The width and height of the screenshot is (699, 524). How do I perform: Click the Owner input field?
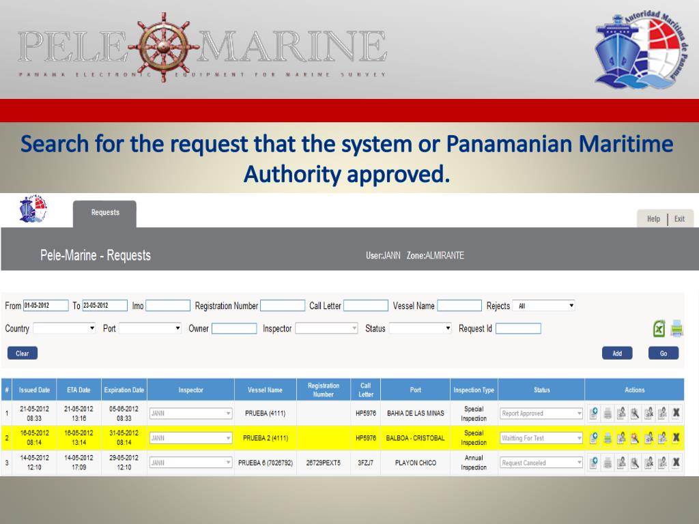point(234,328)
